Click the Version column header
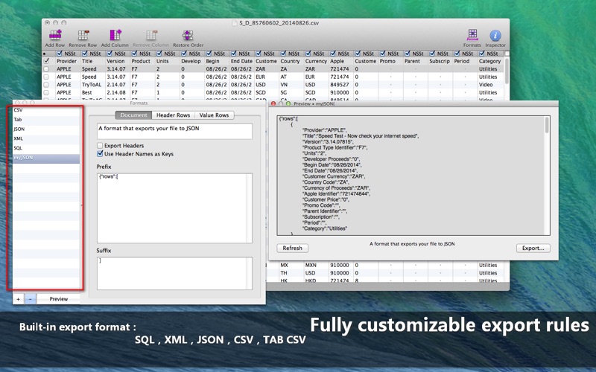This screenshot has width=596, height=372. pos(117,61)
